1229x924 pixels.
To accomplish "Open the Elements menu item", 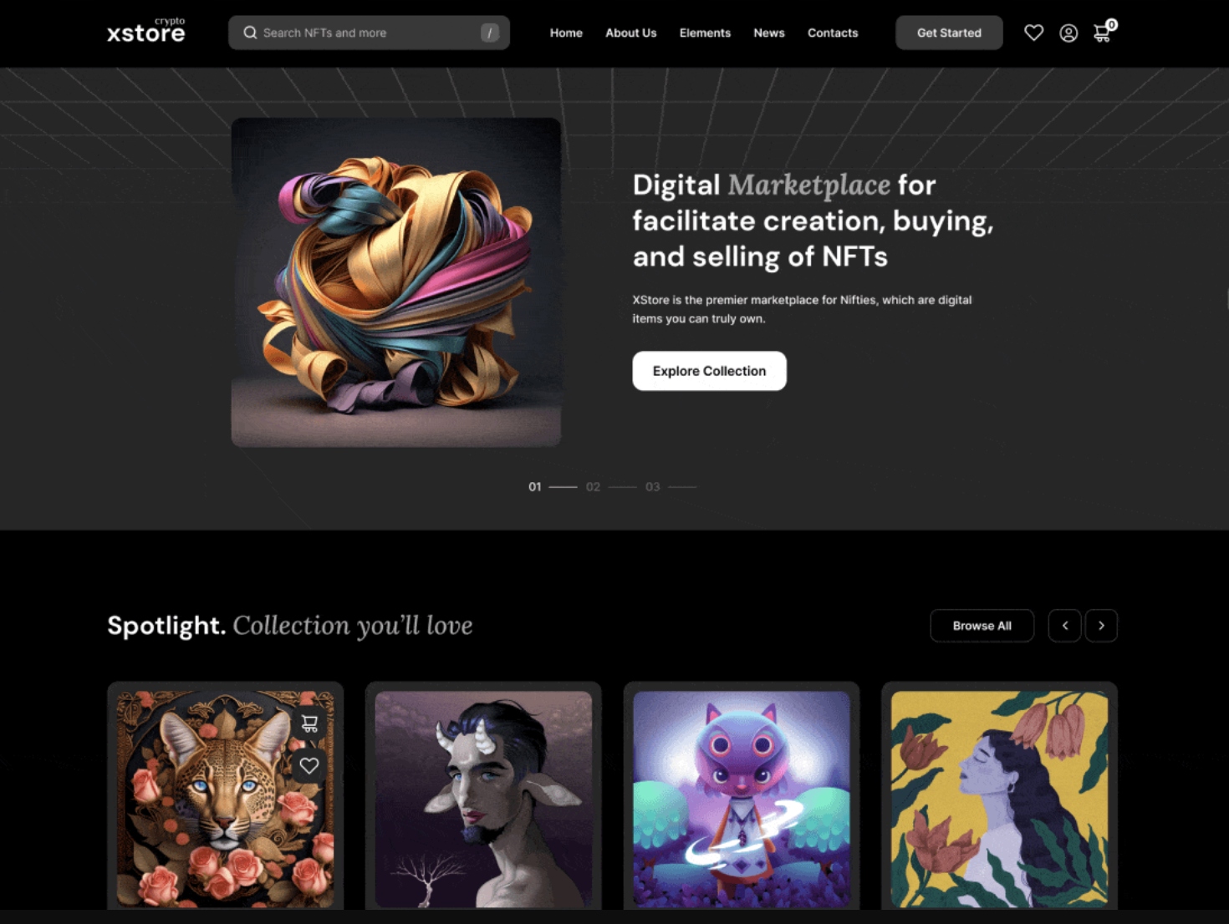I will 705,33.
